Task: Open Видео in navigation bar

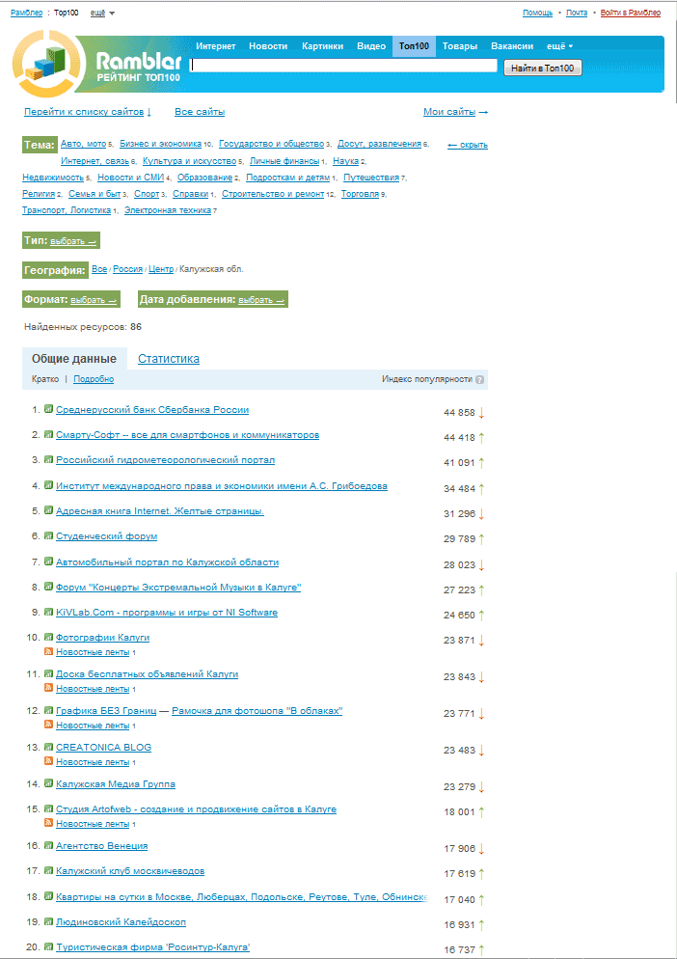Action: tap(371, 46)
